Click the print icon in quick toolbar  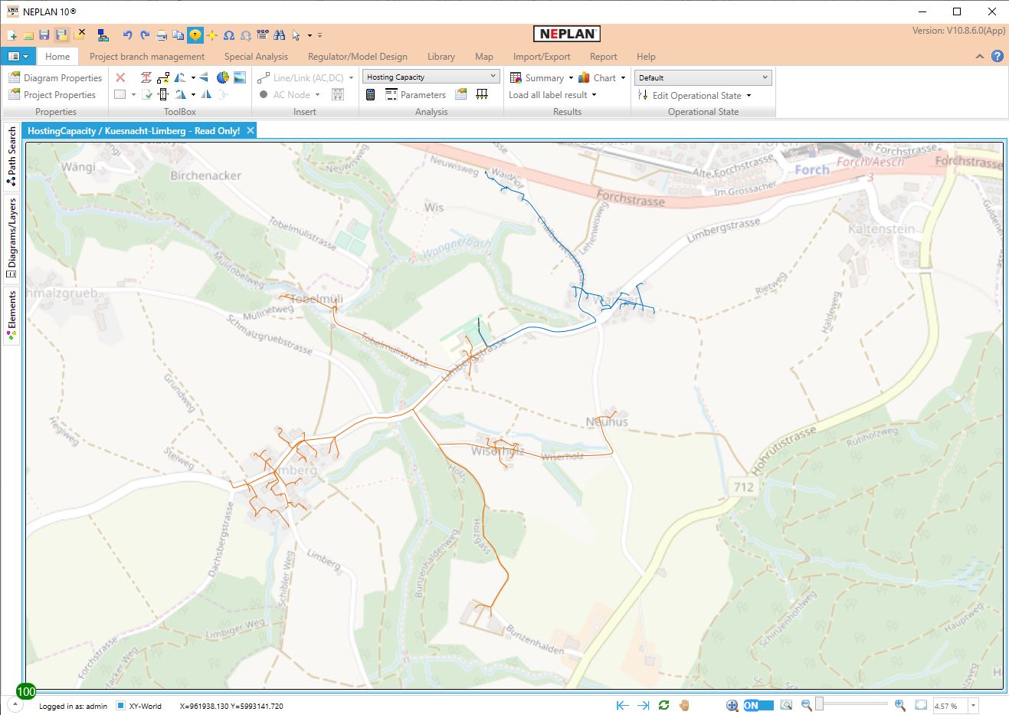[x=162, y=35]
